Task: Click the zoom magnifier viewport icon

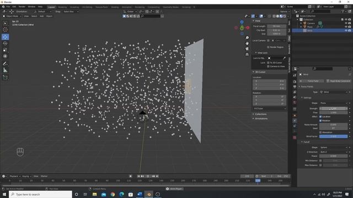Action: [x=247, y=38]
